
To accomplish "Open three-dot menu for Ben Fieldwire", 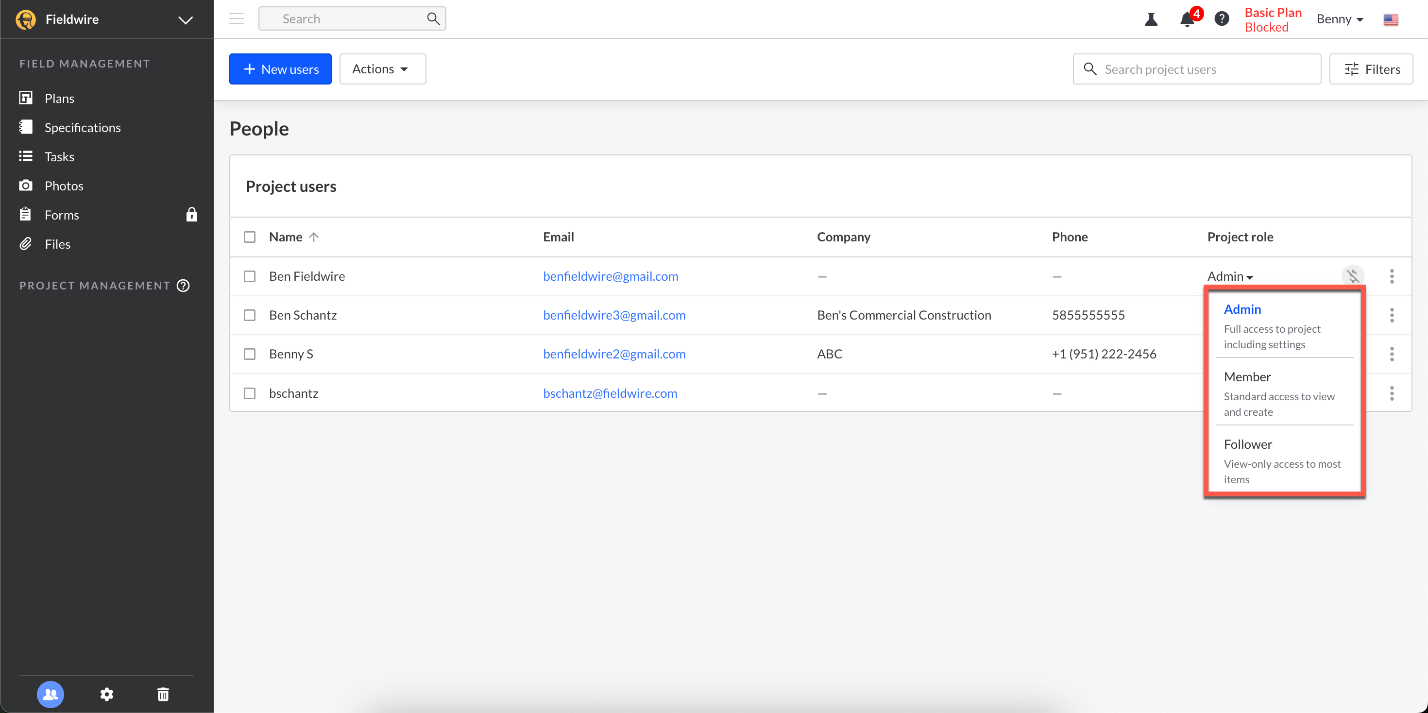I will (1392, 276).
